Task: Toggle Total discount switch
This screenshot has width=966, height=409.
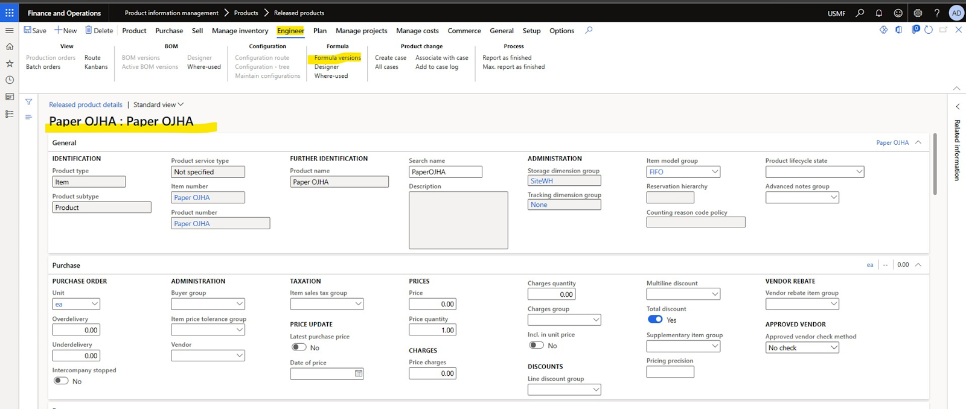Action: [655, 320]
